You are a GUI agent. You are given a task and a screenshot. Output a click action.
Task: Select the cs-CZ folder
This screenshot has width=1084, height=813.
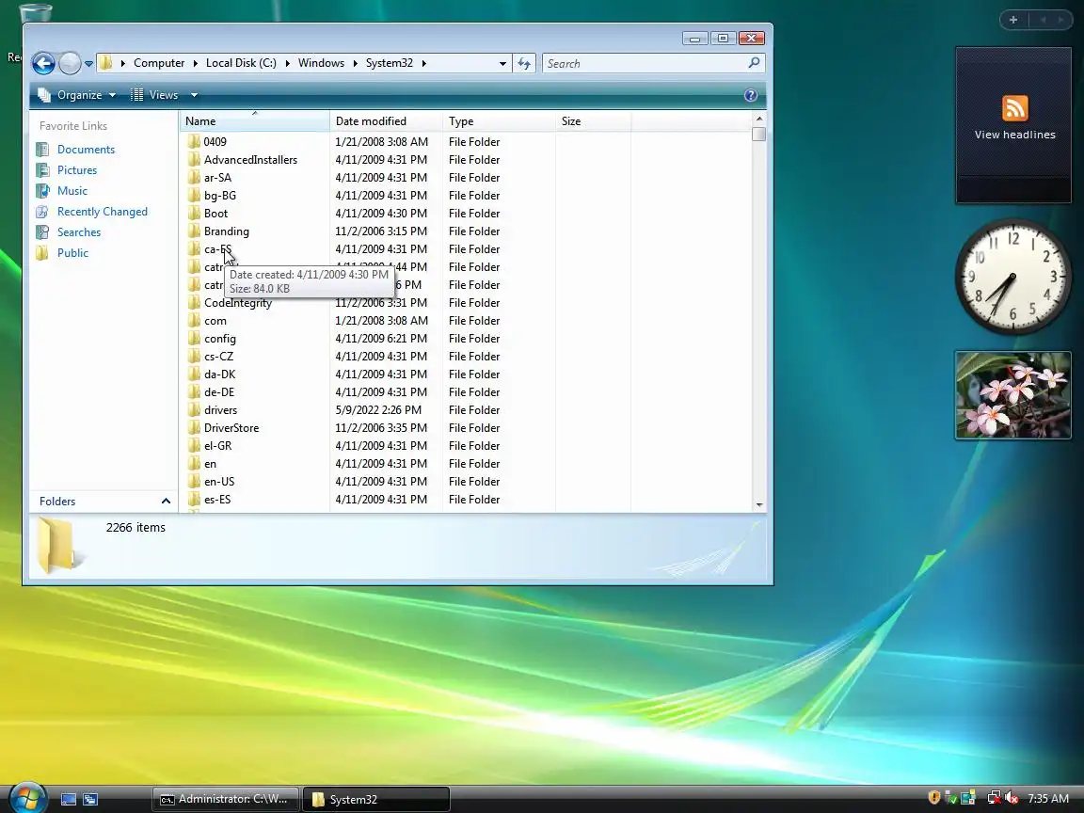(x=218, y=357)
